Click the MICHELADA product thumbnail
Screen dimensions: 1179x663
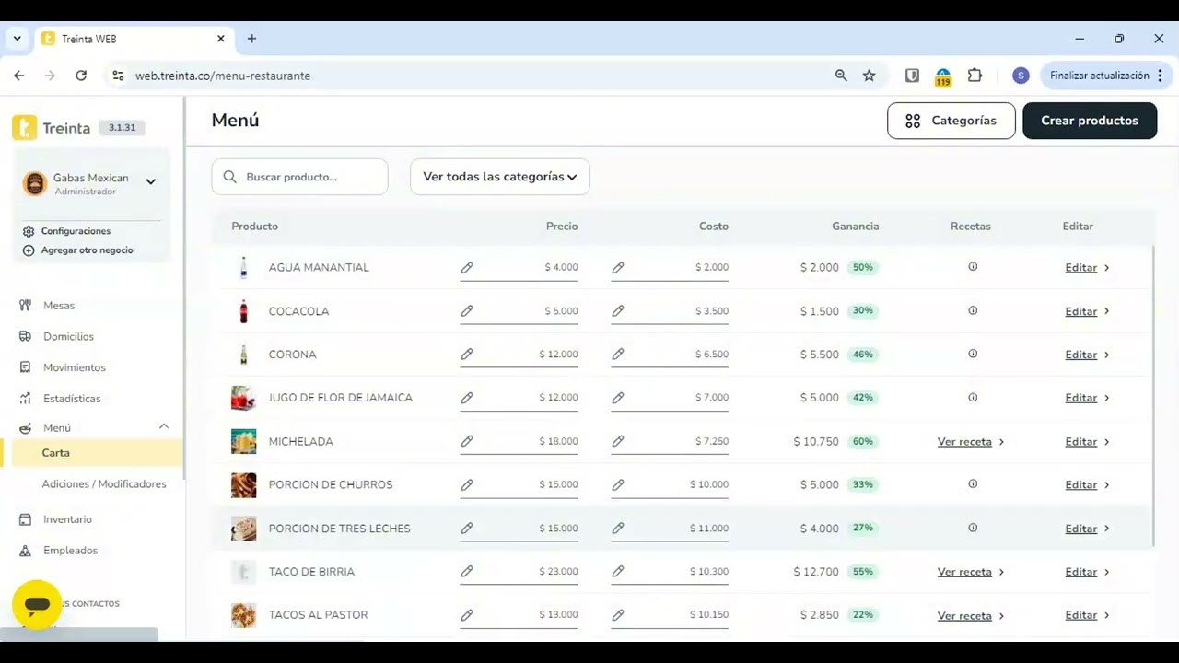click(x=243, y=441)
